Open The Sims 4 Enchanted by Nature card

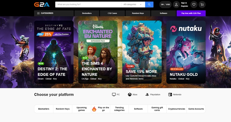[x=98, y=52]
